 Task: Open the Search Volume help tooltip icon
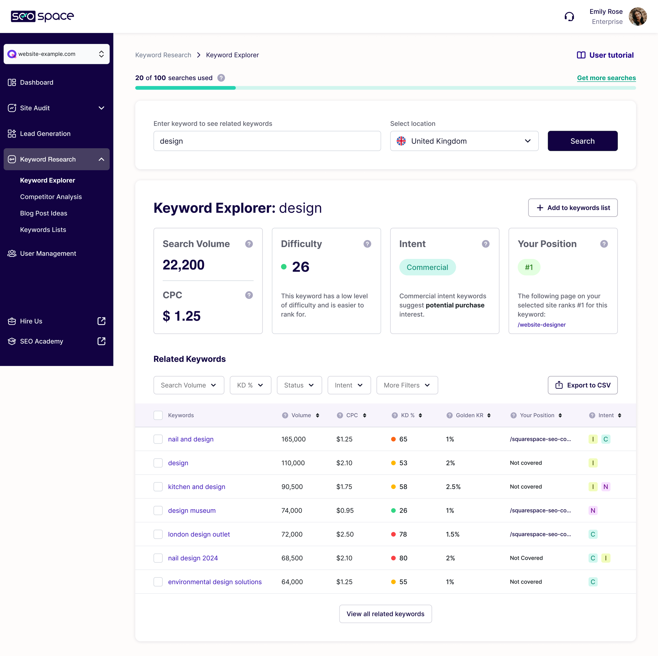(249, 244)
